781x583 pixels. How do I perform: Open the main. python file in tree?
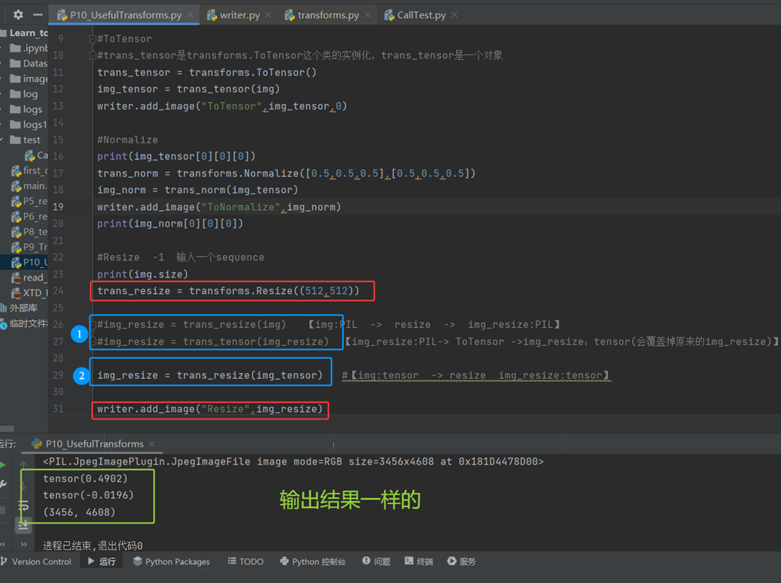tap(29, 186)
